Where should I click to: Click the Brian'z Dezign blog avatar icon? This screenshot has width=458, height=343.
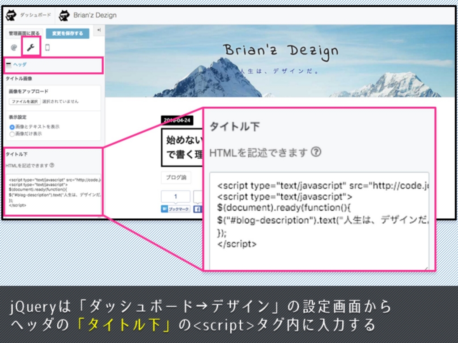(64, 15)
